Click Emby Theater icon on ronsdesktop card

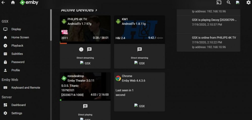tap(64, 78)
